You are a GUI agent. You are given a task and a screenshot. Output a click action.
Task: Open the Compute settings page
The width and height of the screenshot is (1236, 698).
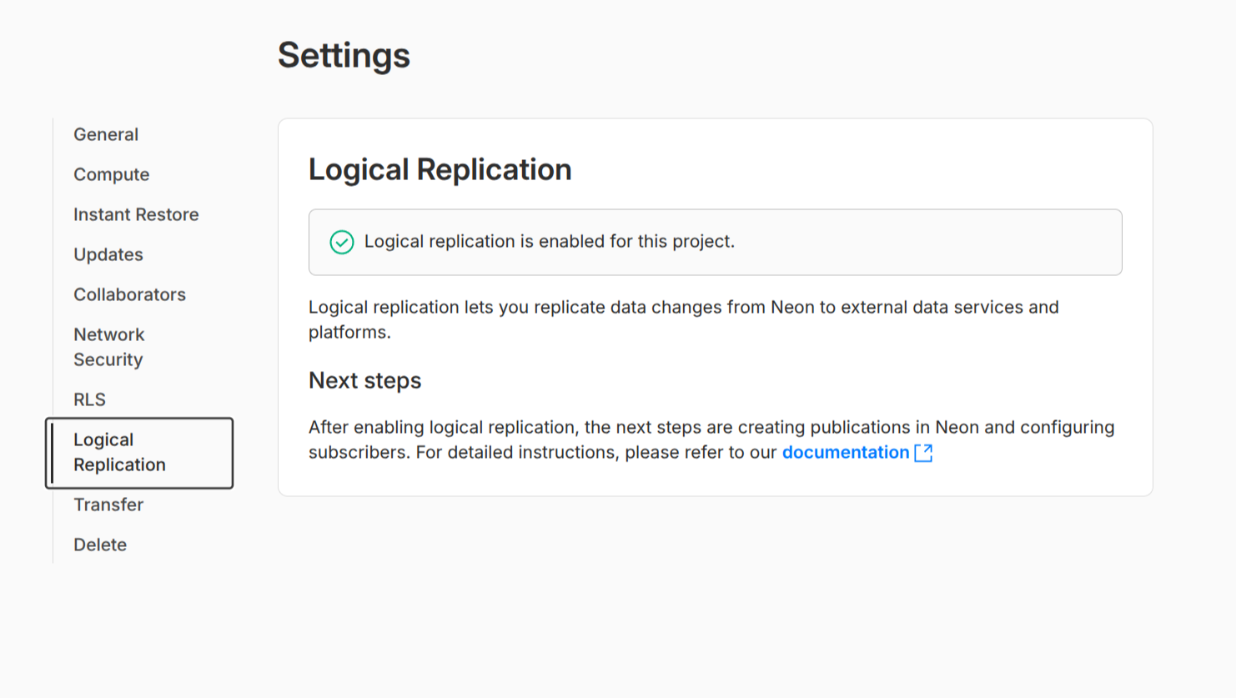tap(111, 174)
